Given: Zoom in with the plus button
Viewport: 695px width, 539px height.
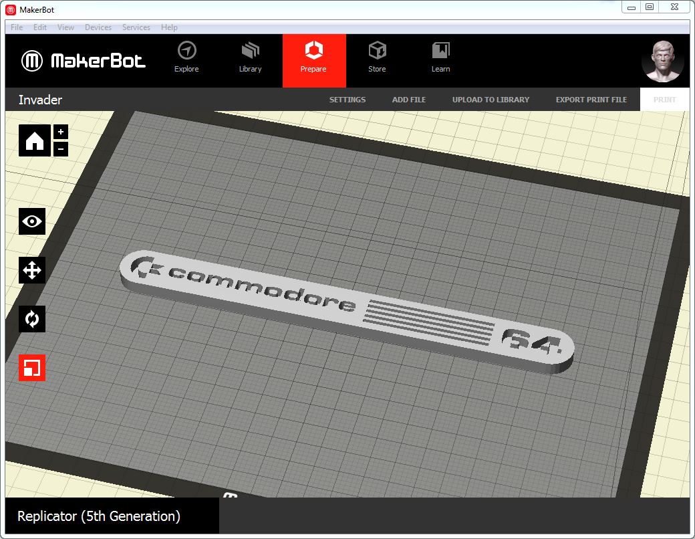Looking at the screenshot, I should coord(61,132).
